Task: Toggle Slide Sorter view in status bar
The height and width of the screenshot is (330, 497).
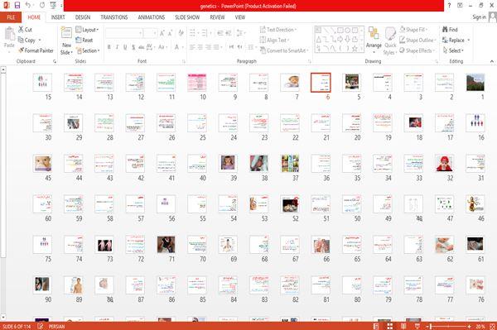Action: 390,326
